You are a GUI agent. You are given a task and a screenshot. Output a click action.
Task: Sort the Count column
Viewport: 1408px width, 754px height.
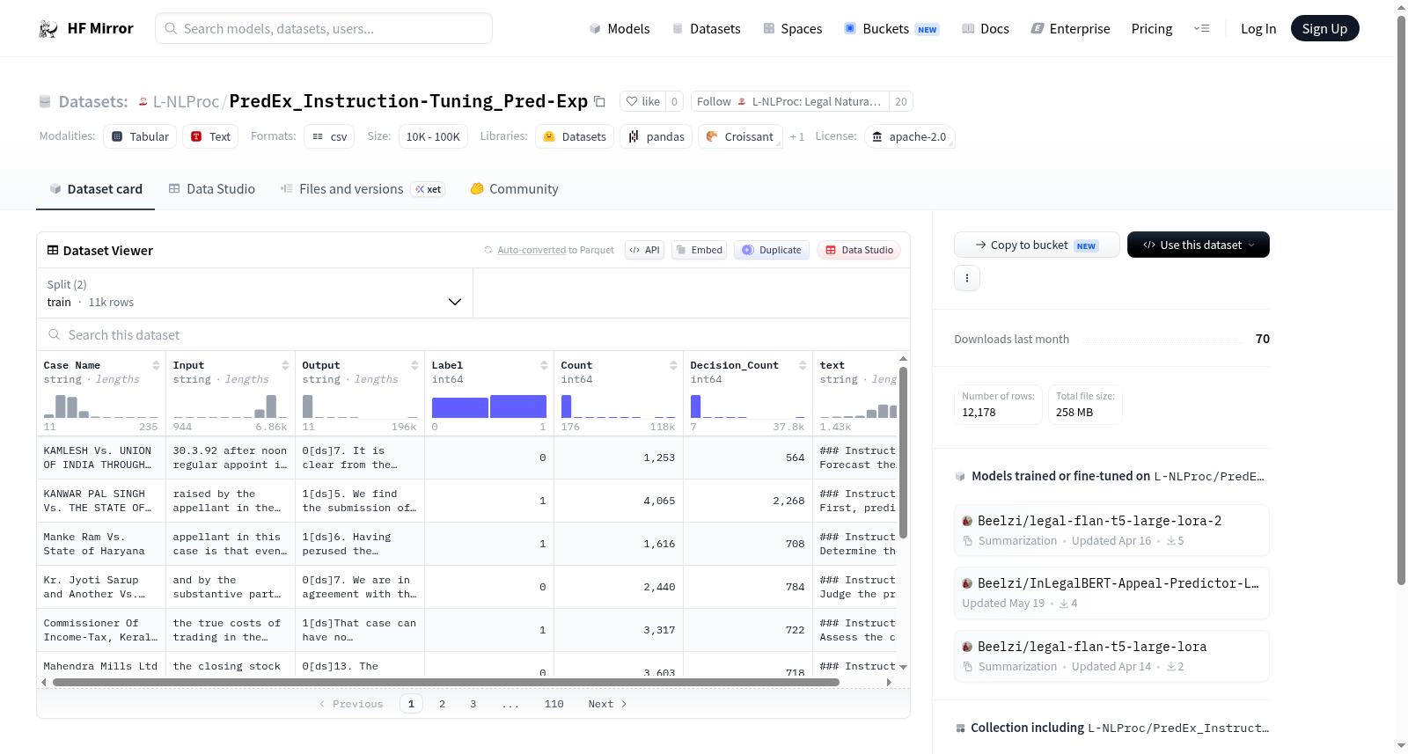pyautogui.click(x=673, y=365)
